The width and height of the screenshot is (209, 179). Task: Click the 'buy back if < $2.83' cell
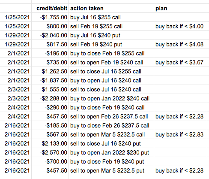[x=180, y=134]
